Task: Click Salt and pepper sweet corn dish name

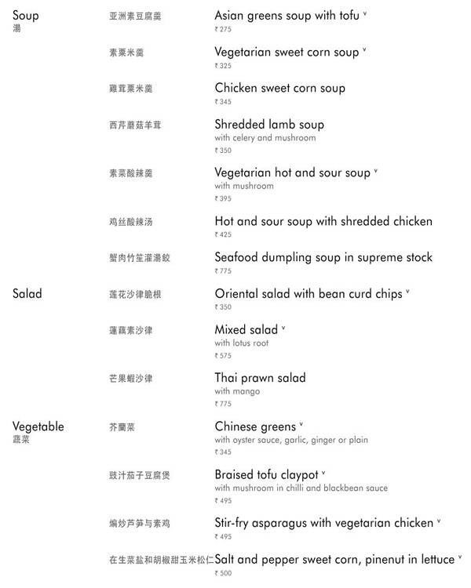Action: coord(334,559)
